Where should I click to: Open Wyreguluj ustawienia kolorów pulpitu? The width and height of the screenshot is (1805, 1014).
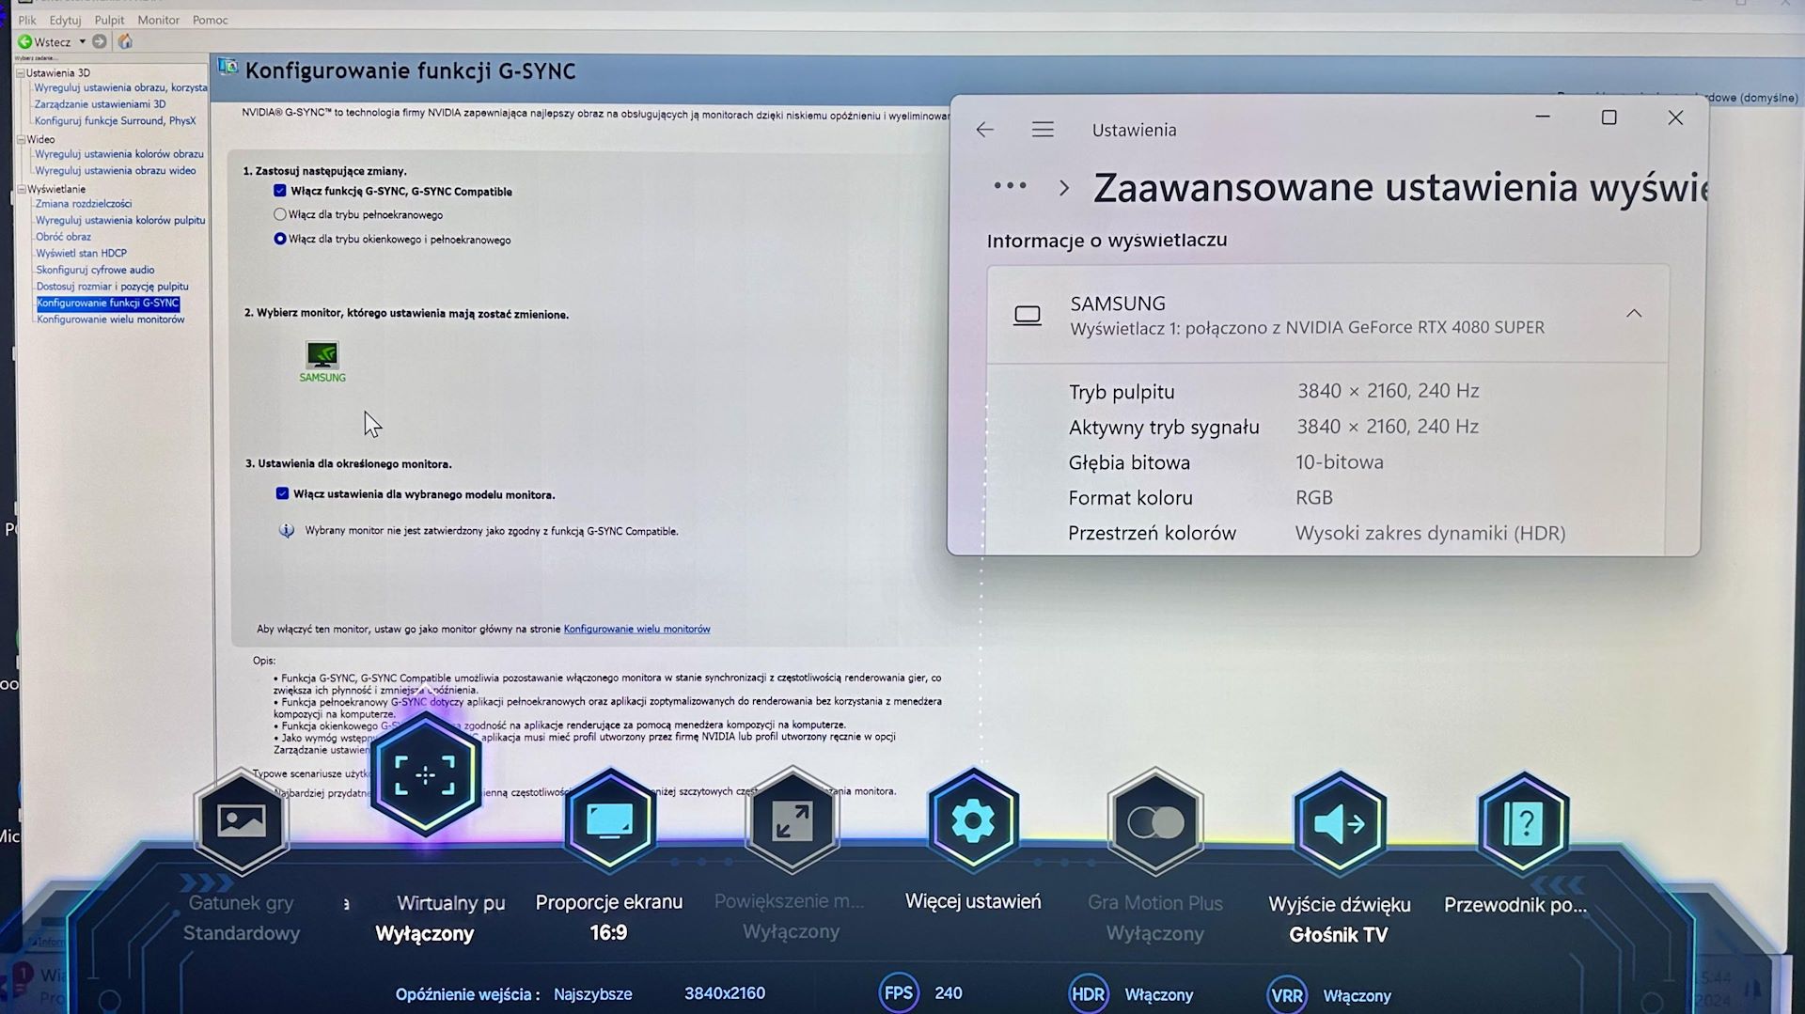click(x=119, y=220)
